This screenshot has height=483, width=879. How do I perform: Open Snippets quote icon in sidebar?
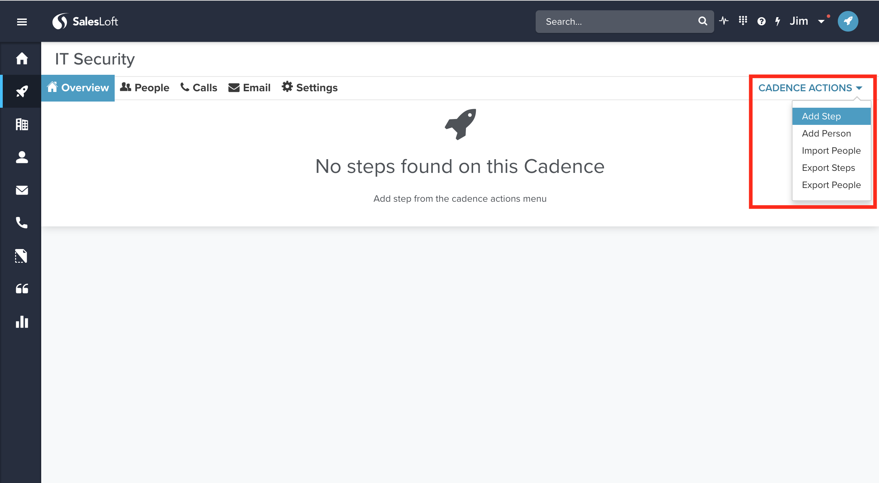pos(22,289)
